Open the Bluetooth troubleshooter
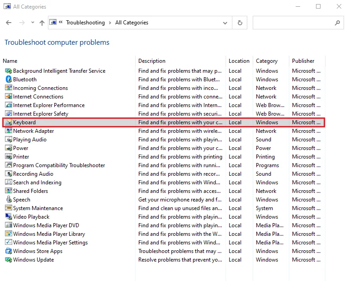The height and width of the screenshot is (281, 349). [x=25, y=80]
